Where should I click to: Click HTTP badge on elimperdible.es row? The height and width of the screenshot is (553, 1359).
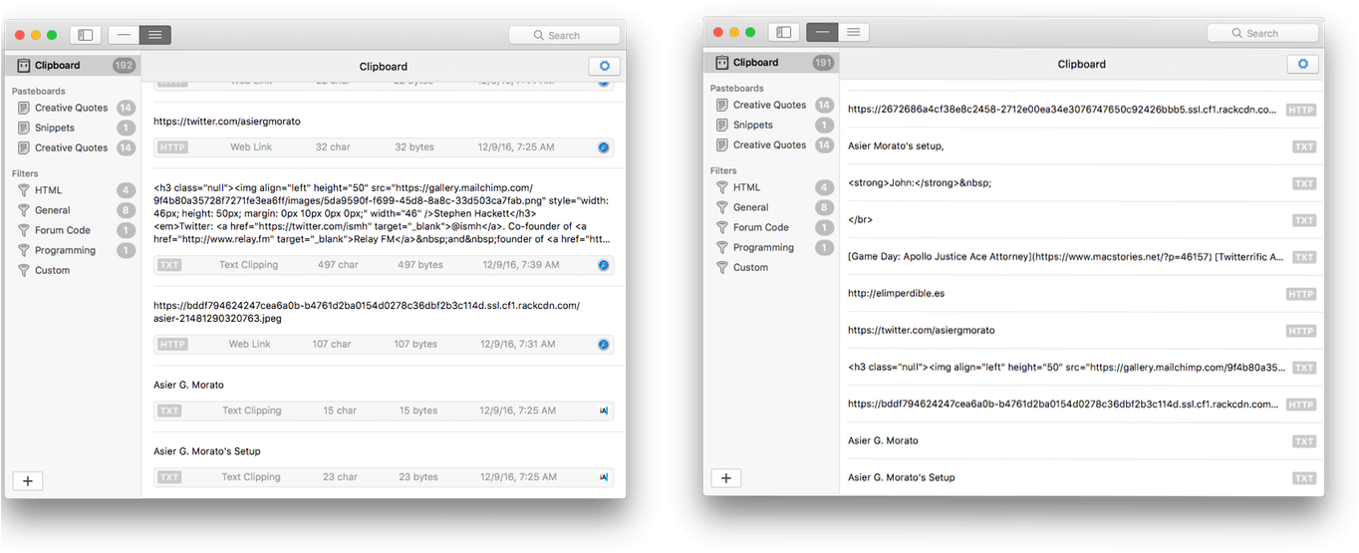coord(1301,294)
